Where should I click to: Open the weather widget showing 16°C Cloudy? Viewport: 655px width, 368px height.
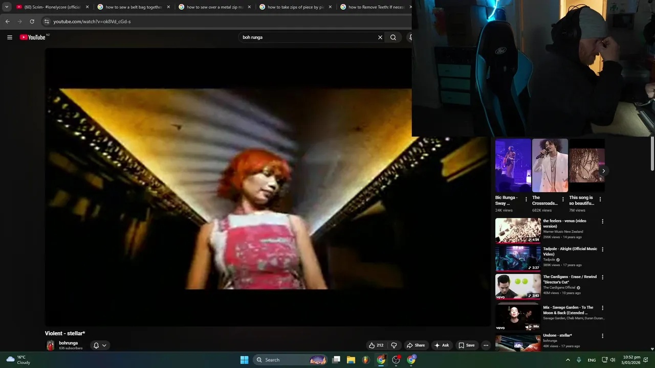(x=18, y=360)
